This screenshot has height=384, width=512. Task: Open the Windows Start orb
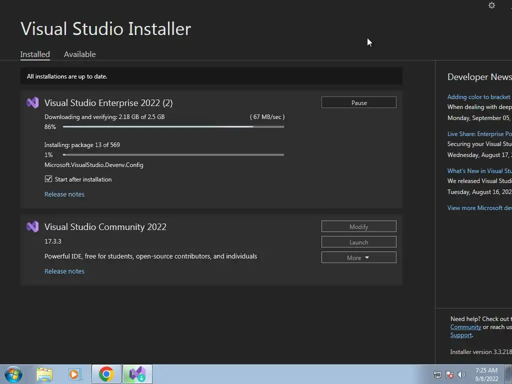tap(13, 374)
